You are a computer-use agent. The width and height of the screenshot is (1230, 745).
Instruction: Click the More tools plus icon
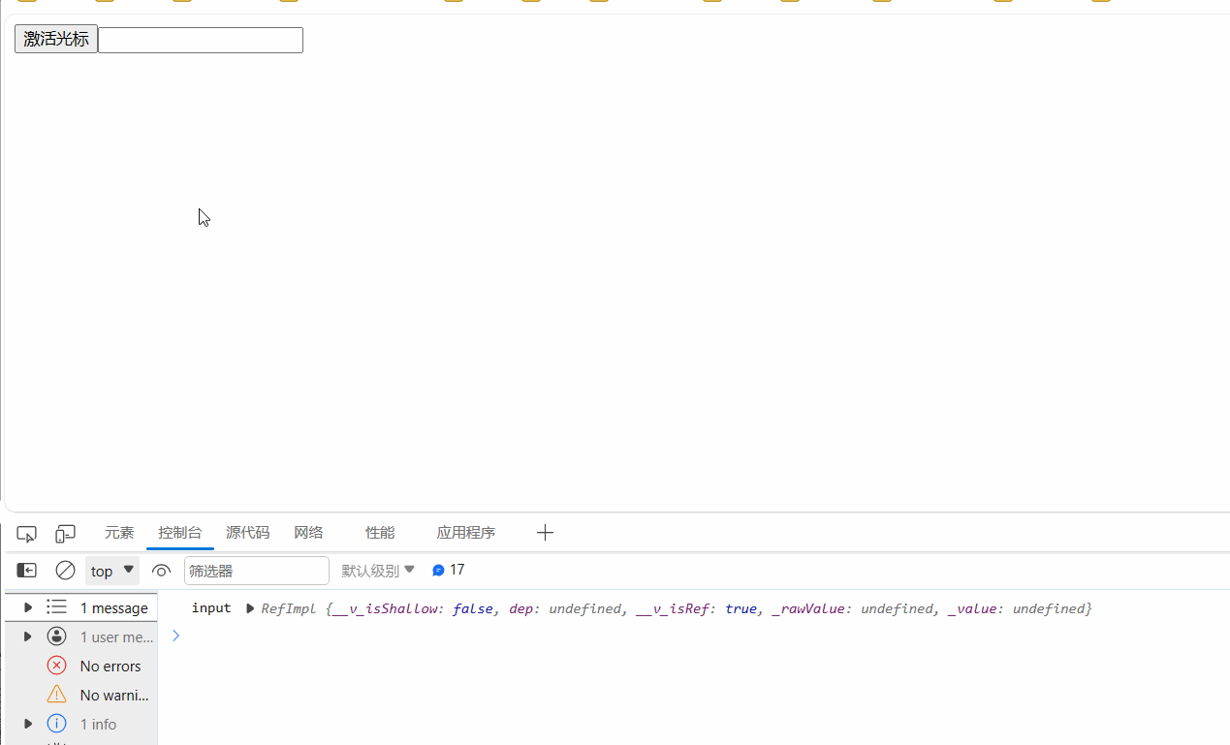(545, 532)
